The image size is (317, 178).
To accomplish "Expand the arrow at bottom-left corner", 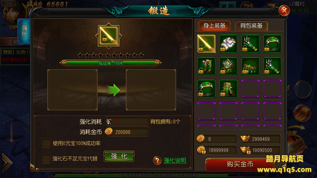I will coord(7,163).
